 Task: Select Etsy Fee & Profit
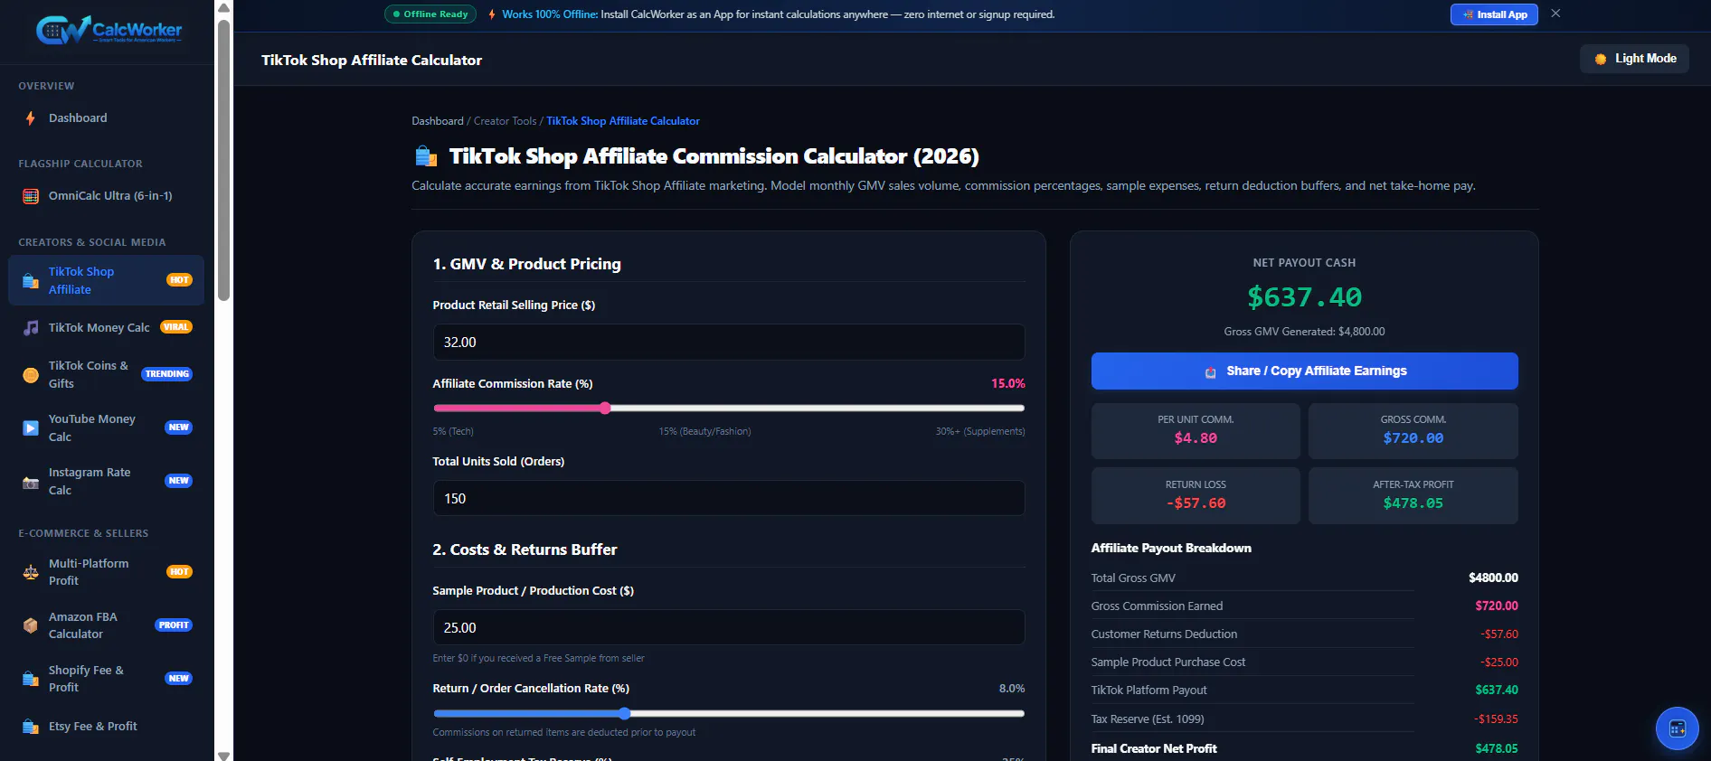click(107, 727)
